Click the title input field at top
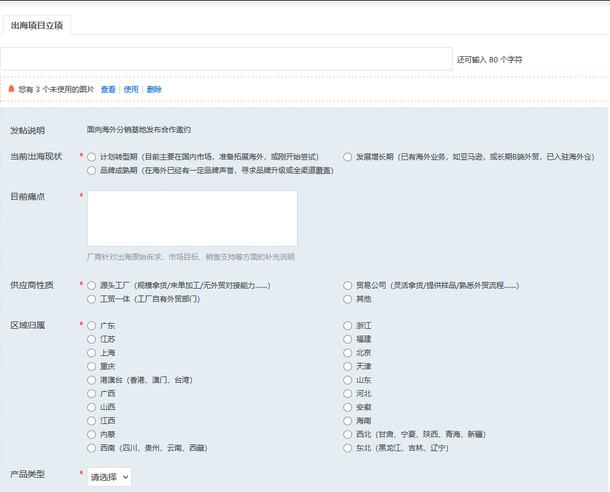 click(226, 59)
